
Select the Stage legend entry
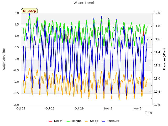(x=91, y=121)
